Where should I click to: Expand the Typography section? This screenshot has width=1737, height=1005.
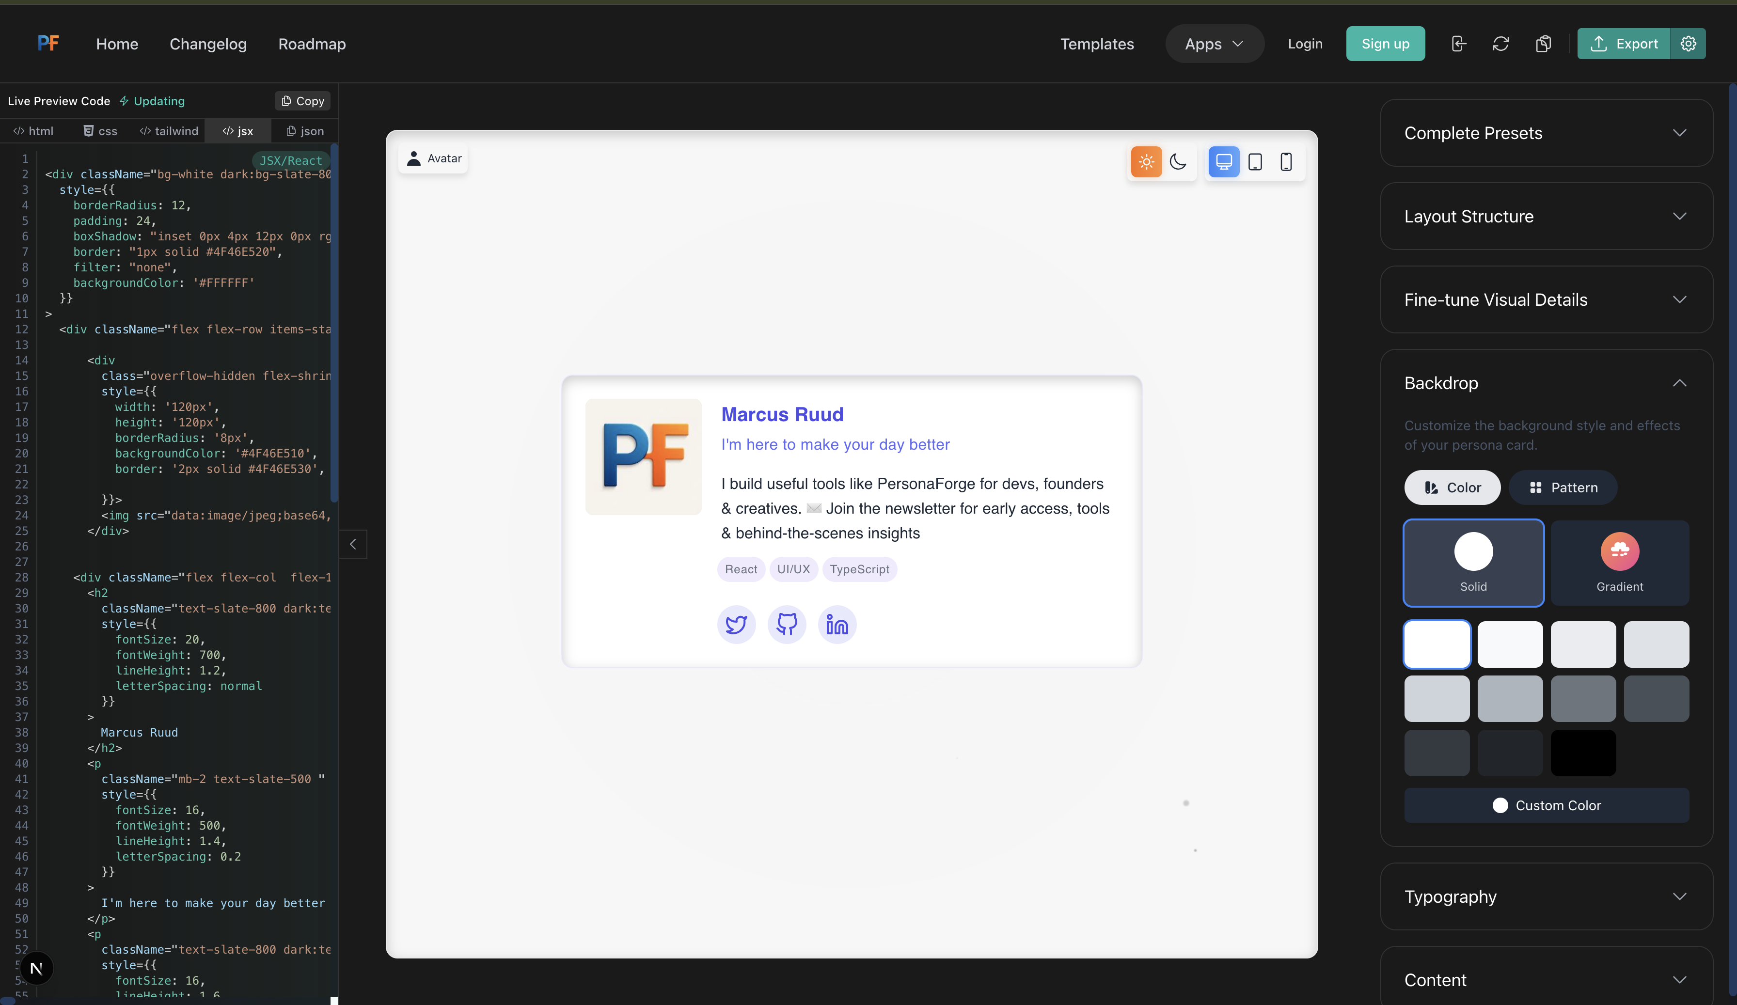tap(1546, 897)
